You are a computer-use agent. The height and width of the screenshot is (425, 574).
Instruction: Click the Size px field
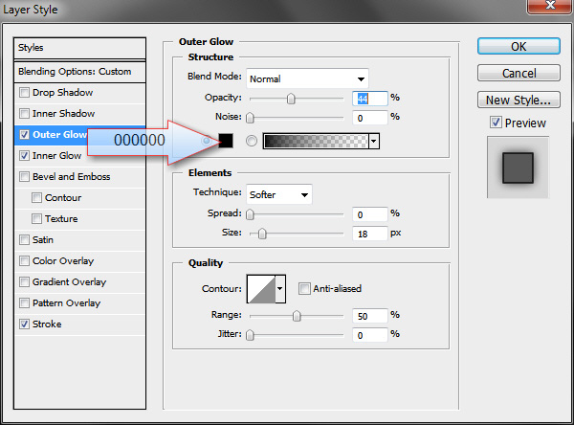369,234
